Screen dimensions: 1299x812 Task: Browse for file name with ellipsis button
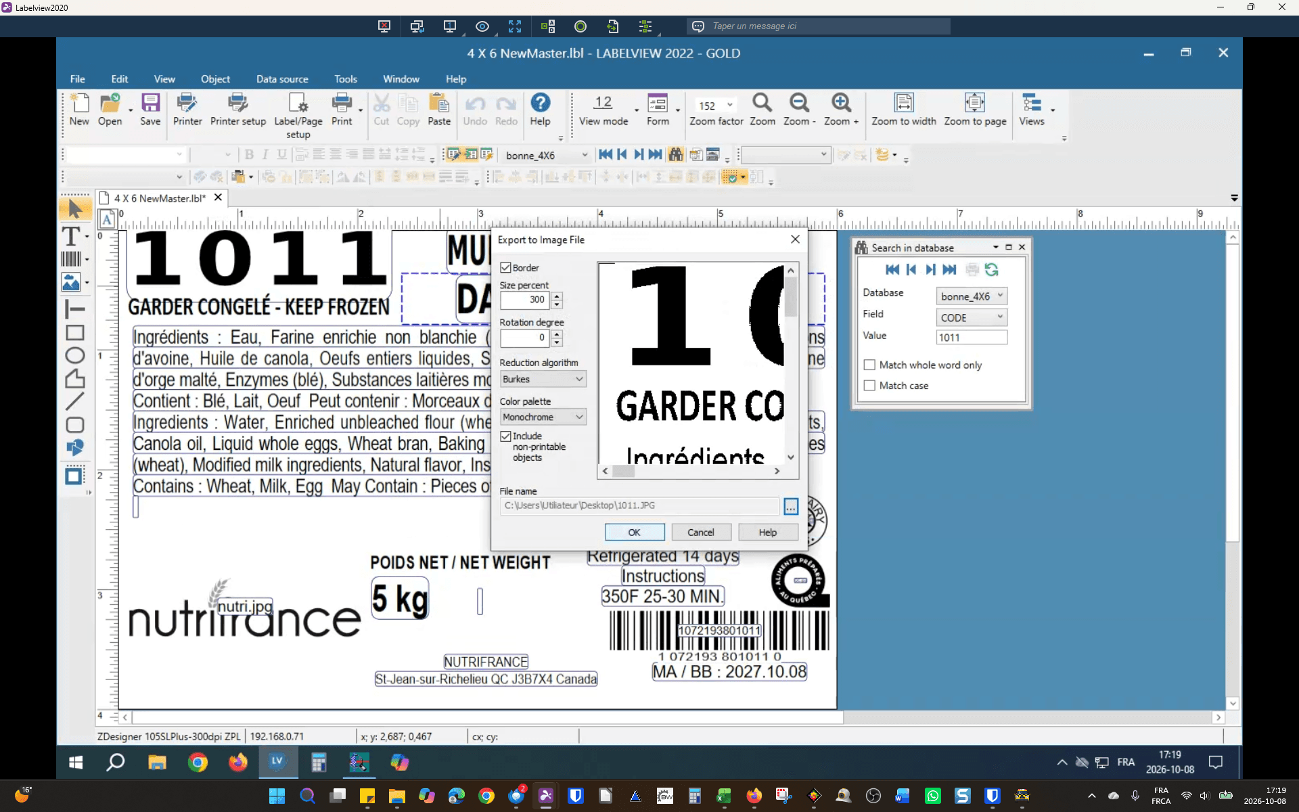pos(790,506)
